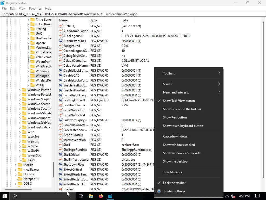Toggle Show touch keyboard button option
Viewport: 266px width, 200px height.
tap(189, 126)
